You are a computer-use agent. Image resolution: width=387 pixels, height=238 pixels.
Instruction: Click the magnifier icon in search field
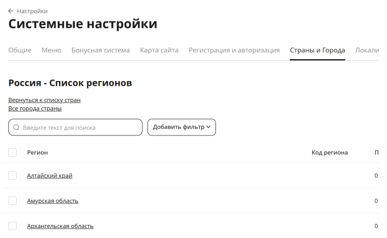click(x=16, y=128)
